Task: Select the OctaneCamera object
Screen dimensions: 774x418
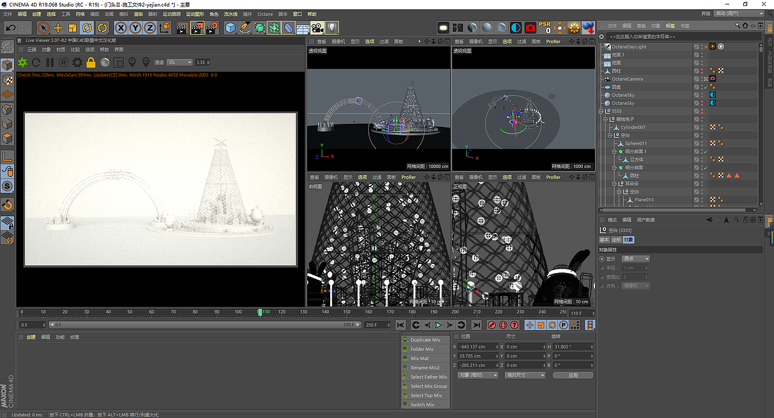Action: (x=627, y=79)
